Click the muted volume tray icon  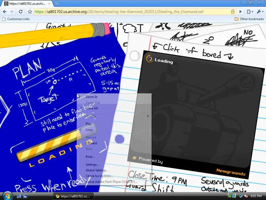pos(246,196)
